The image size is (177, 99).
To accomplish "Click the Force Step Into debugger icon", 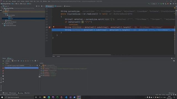I will click(x=26, y=61).
